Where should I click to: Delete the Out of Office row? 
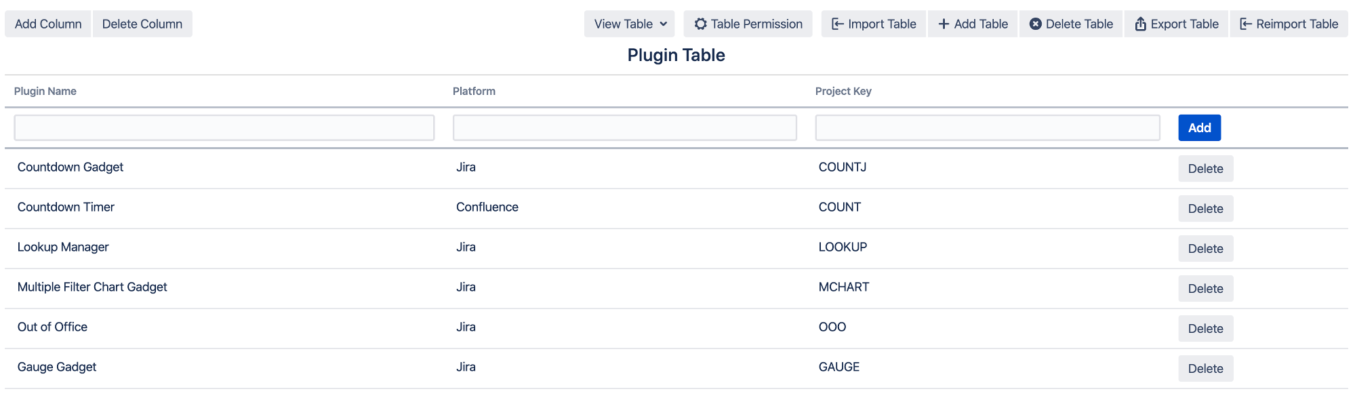coord(1205,329)
